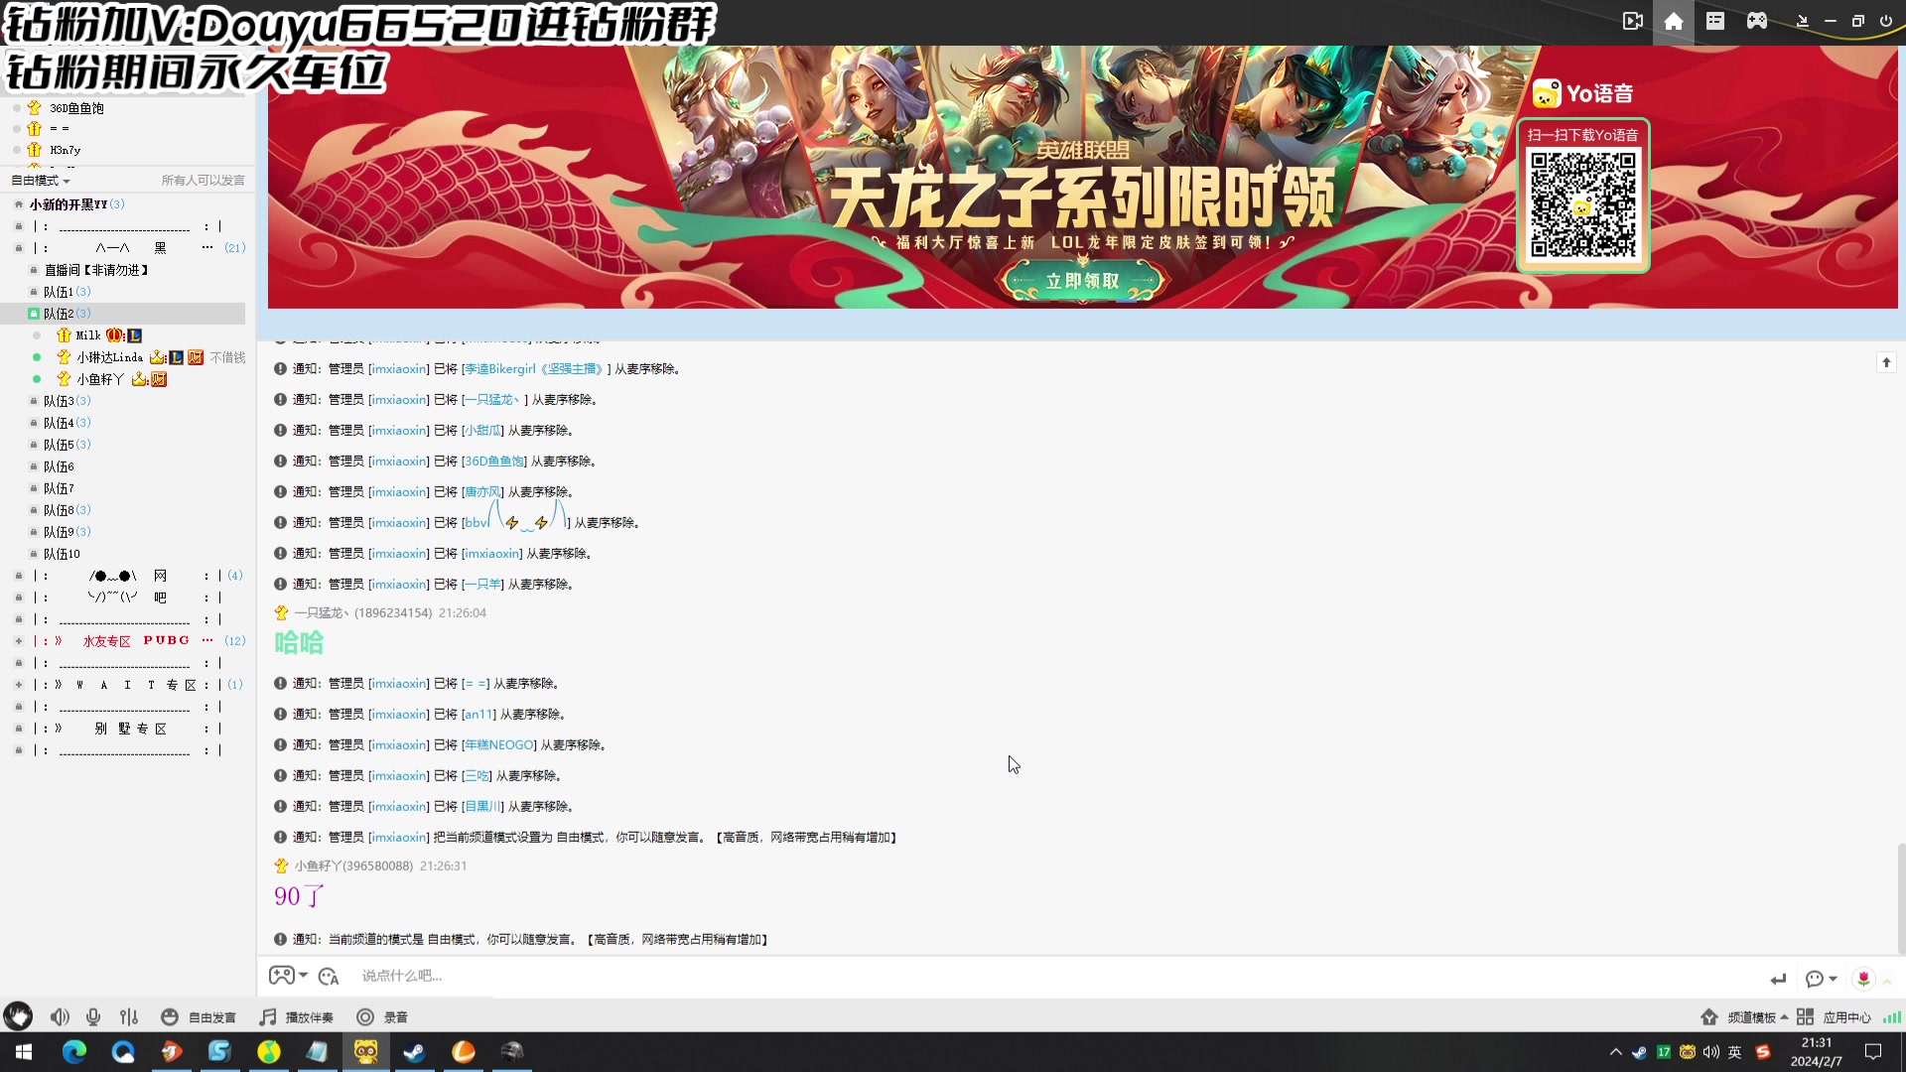Select channel 队伍10

tap(62, 554)
